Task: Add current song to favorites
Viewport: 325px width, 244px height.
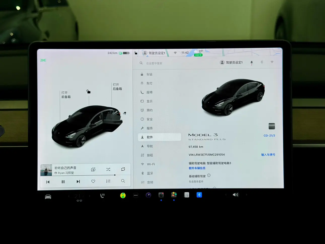Action: click(x=93, y=181)
